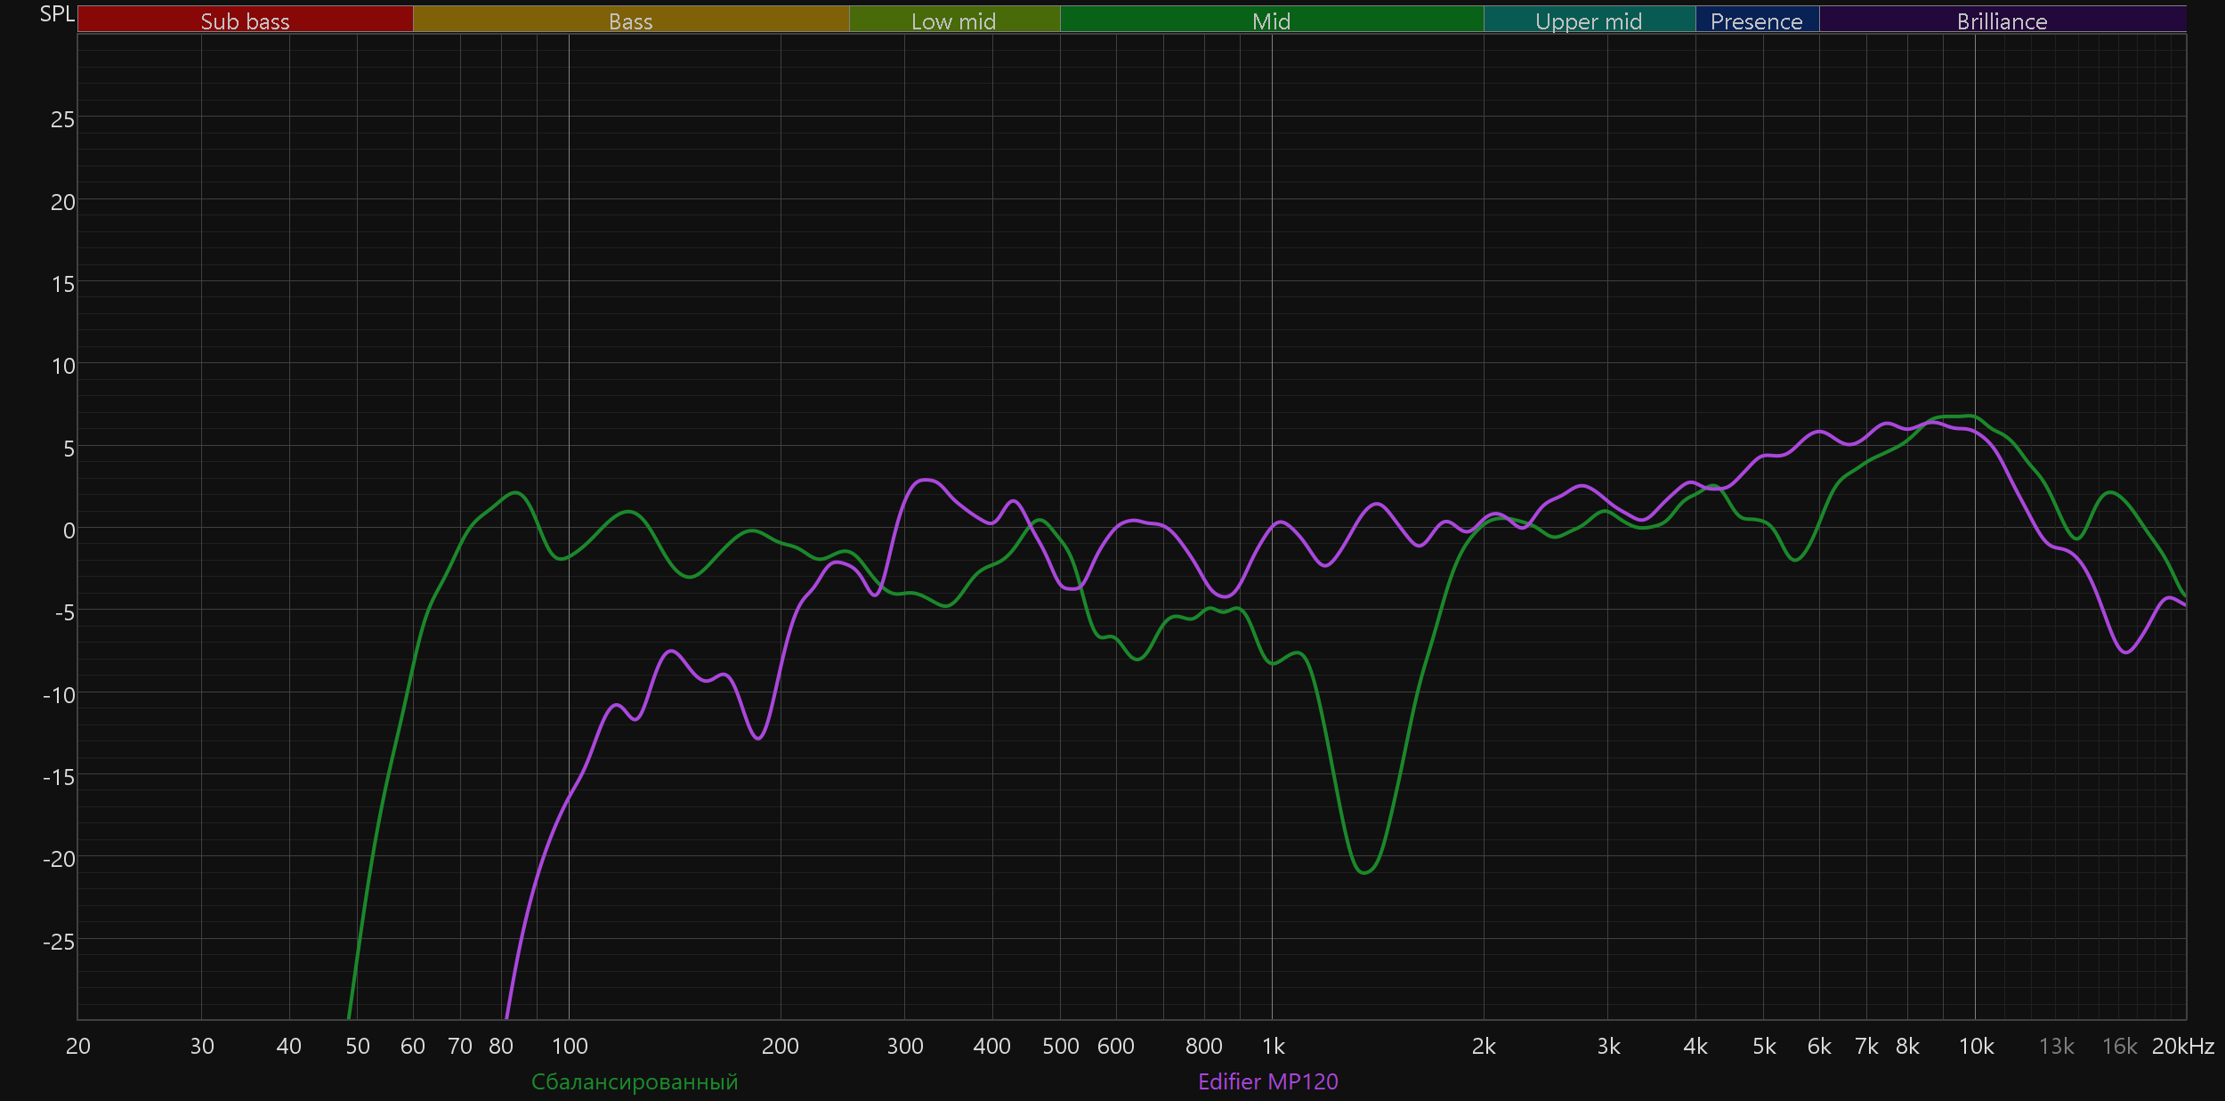This screenshot has width=2225, height=1101.
Task: Click the green curve's deepest dip near 1.4k
Action: click(1364, 872)
